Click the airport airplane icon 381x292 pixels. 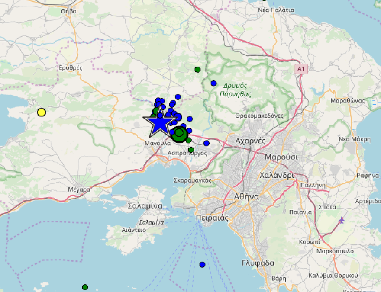tap(342, 220)
